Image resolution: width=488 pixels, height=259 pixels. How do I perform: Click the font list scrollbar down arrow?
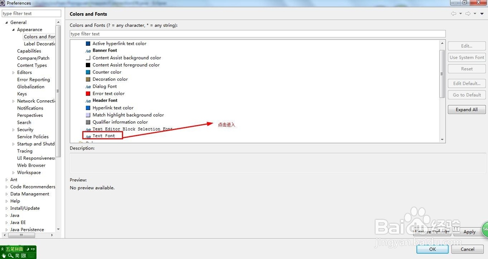(x=442, y=140)
